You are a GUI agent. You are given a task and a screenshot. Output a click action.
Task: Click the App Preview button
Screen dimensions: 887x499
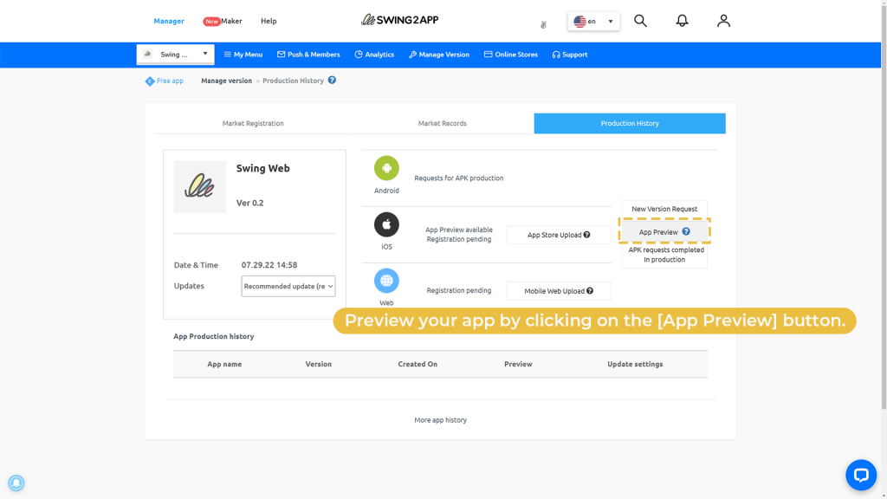pyautogui.click(x=664, y=232)
